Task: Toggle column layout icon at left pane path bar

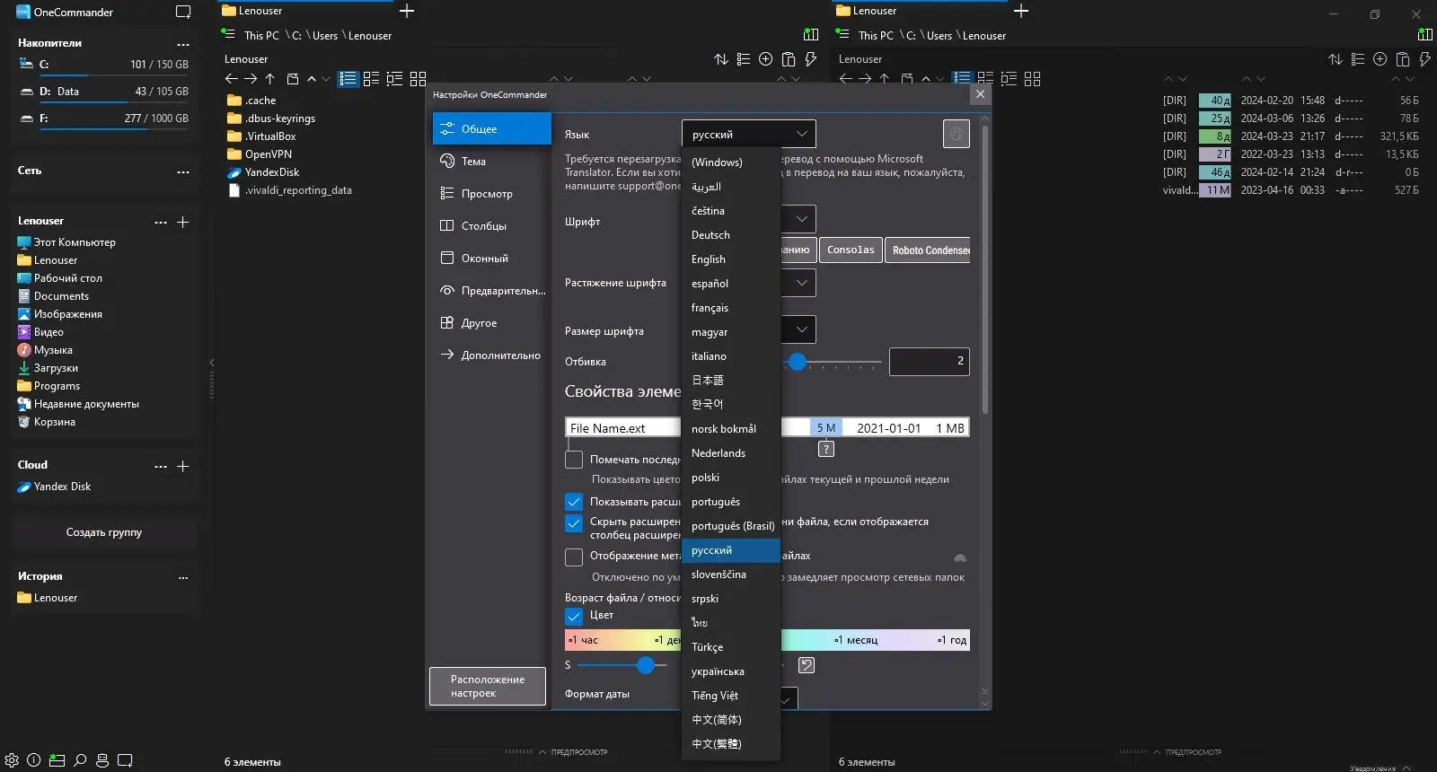Action: pos(811,35)
